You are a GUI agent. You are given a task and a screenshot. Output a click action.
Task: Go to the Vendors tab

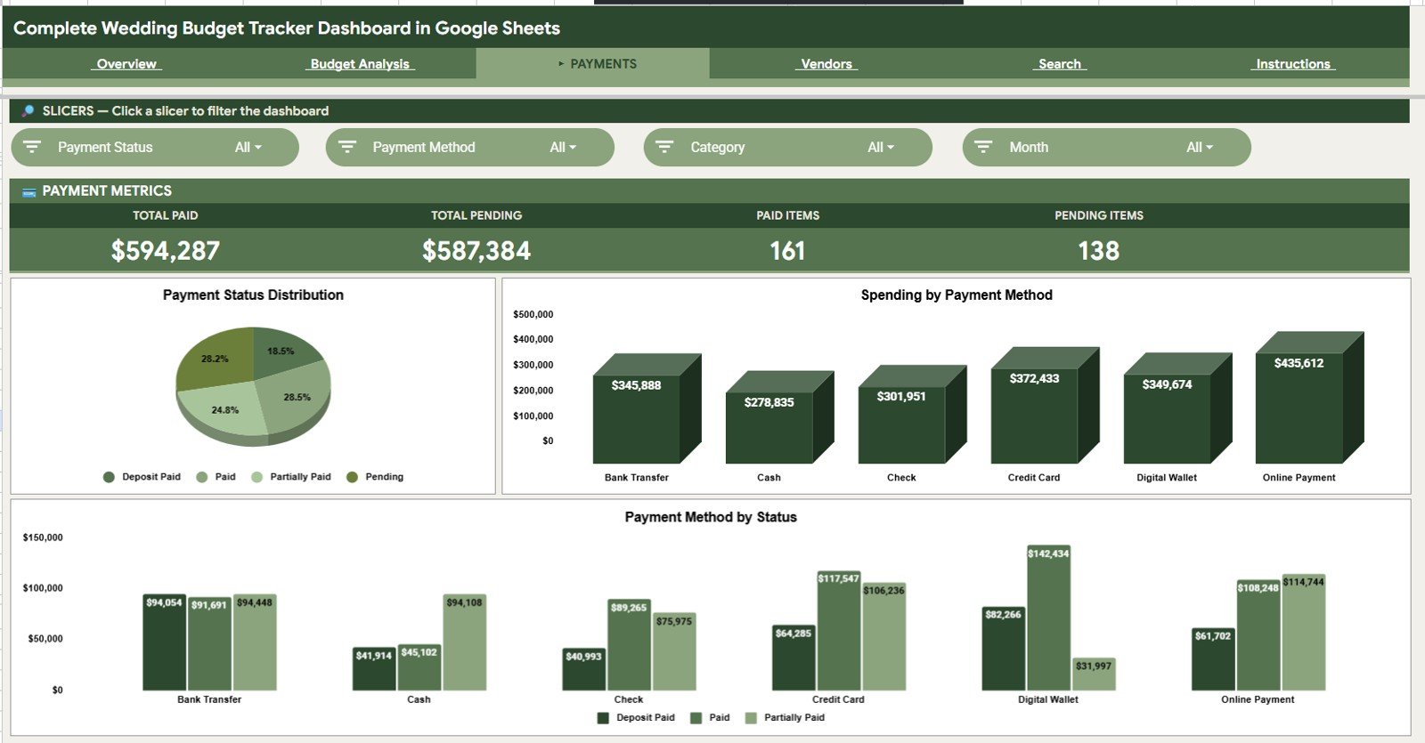pyautogui.click(x=826, y=64)
